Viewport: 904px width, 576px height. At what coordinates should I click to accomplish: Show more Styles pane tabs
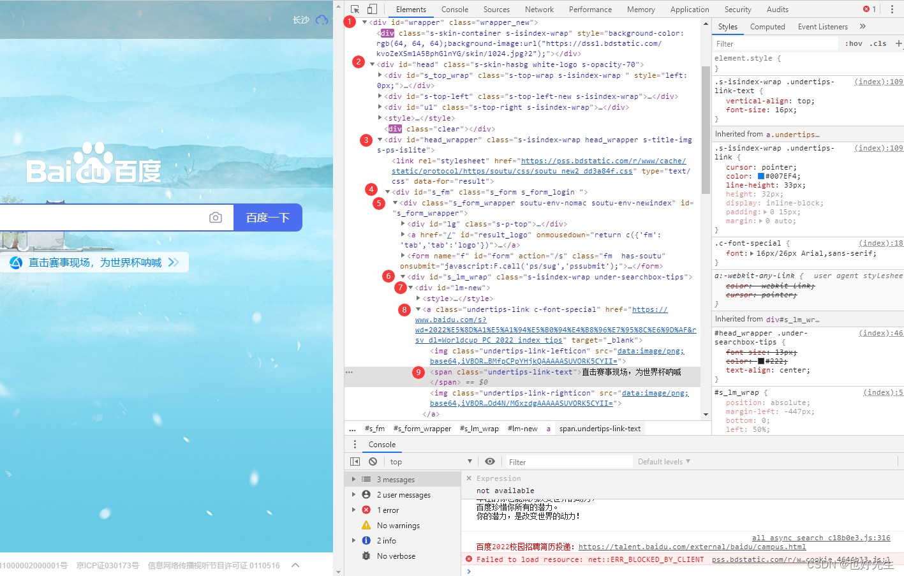point(863,26)
